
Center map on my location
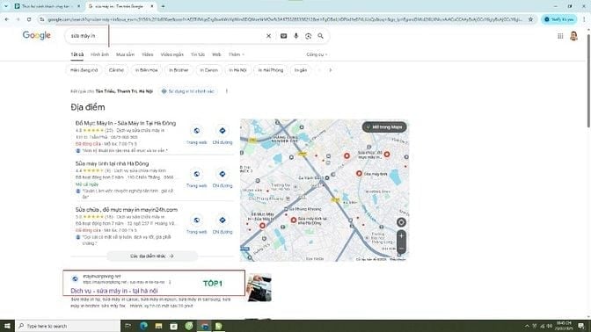click(x=401, y=222)
